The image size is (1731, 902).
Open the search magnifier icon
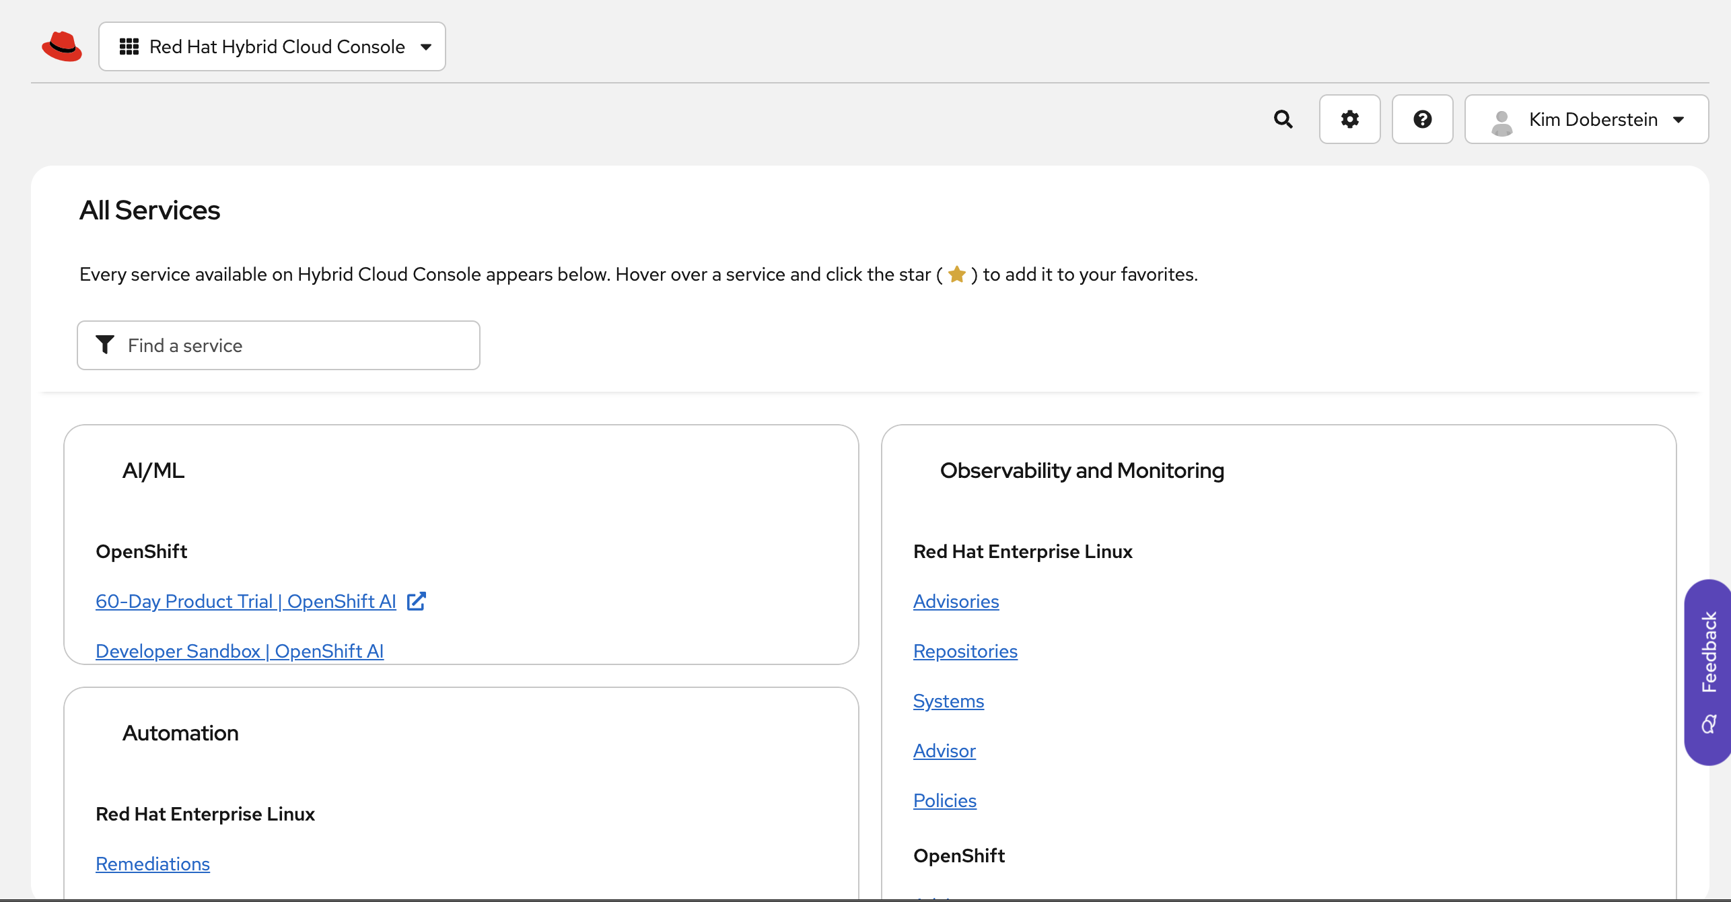click(1283, 119)
